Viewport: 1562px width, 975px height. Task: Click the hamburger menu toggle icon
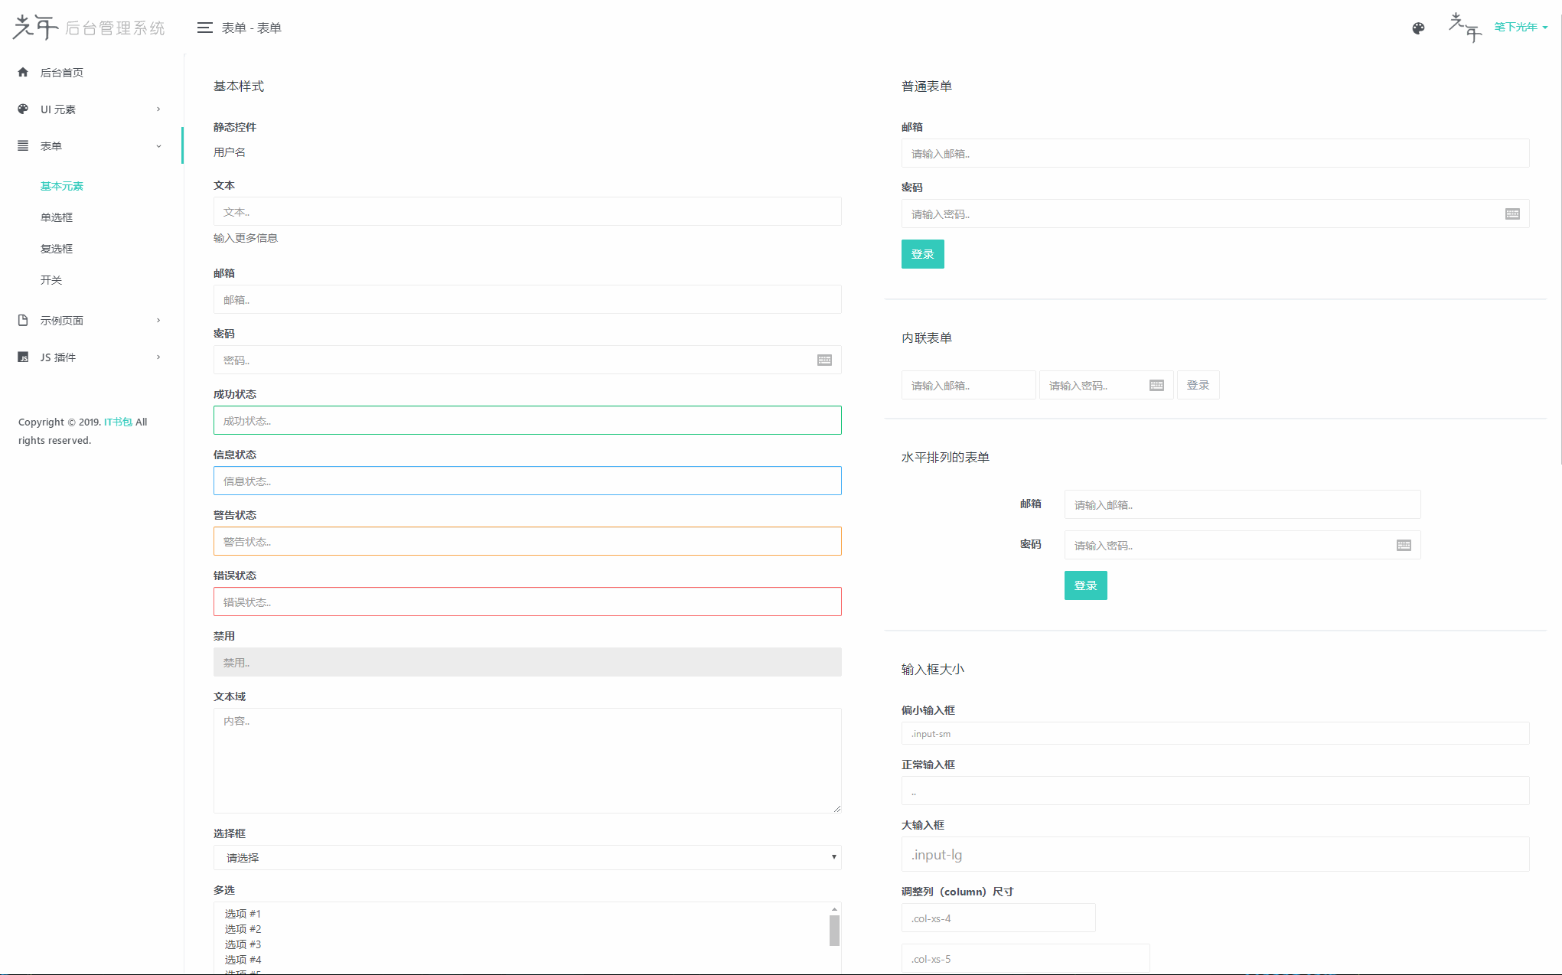point(204,28)
